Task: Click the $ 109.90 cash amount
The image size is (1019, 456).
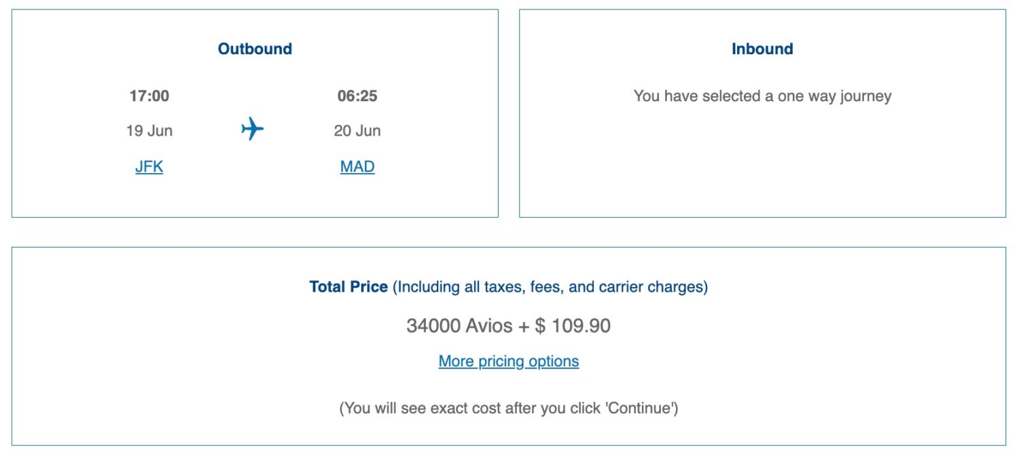Action: pos(573,326)
